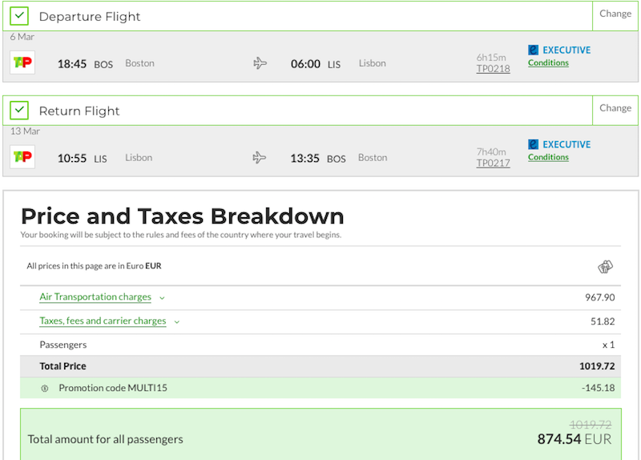Click the Executive class icon for departure
This screenshot has width=641, height=460.
pyautogui.click(x=533, y=50)
